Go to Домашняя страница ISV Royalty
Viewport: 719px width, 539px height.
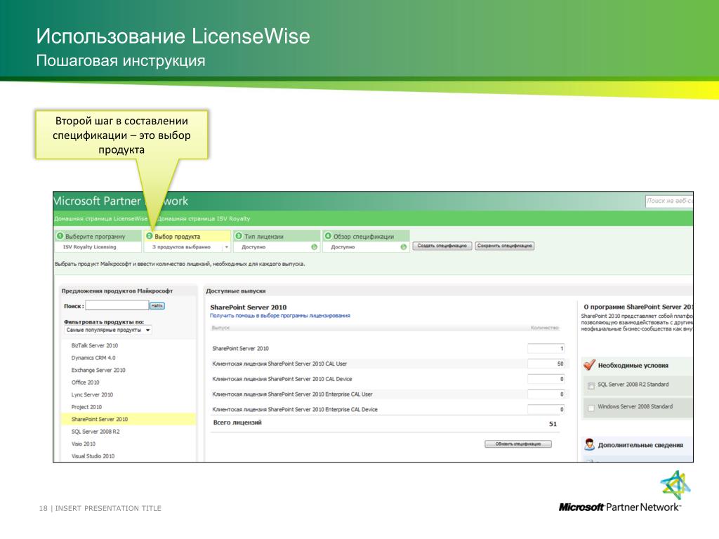(x=204, y=219)
